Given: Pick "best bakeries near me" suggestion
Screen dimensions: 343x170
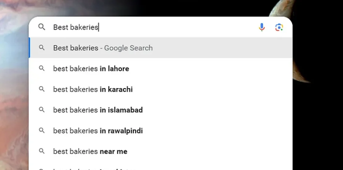Looking at the screenshot, I should (90, 151).
